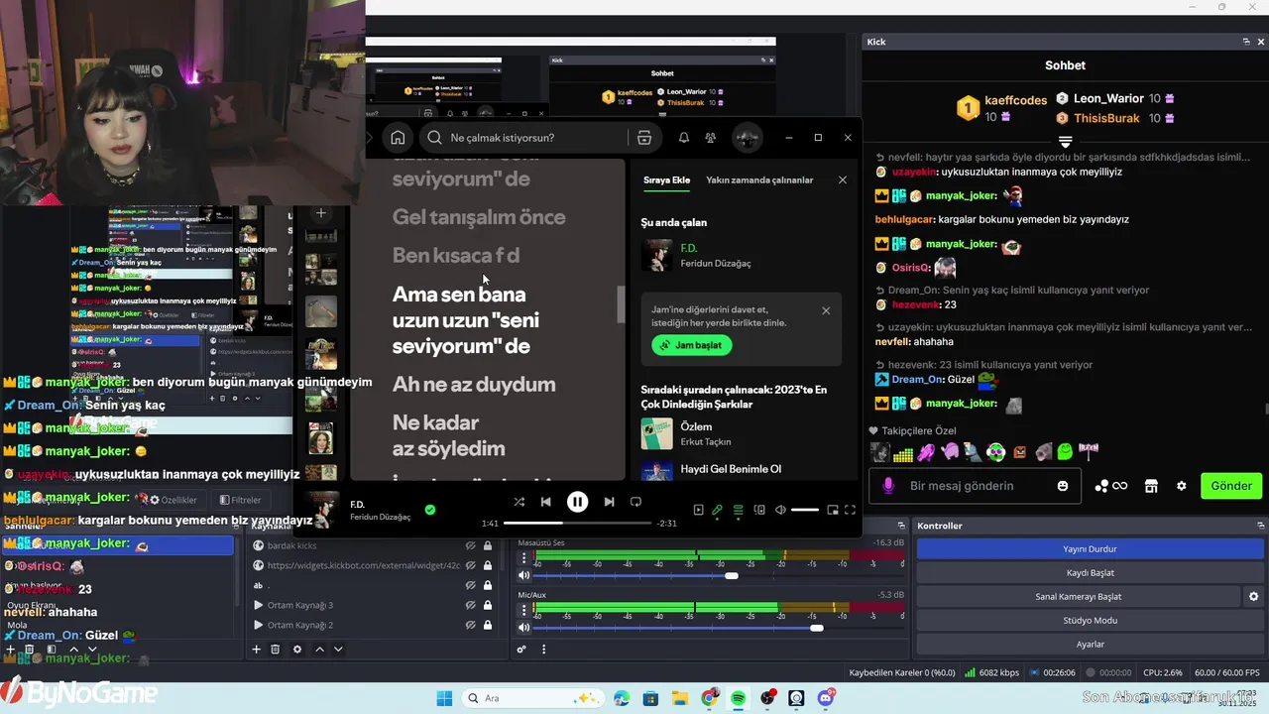The image size is (1269, 714).
Task: Open Spotify mini player icon
Action: (833, 511)
